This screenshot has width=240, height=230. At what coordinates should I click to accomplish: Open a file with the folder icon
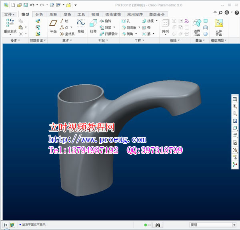click(x=19, y=5)
